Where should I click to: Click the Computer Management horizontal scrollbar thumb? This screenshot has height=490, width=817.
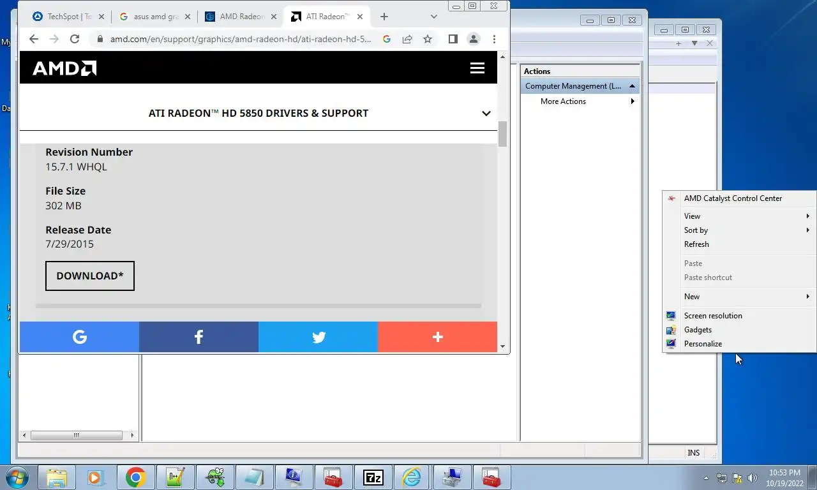76,435
